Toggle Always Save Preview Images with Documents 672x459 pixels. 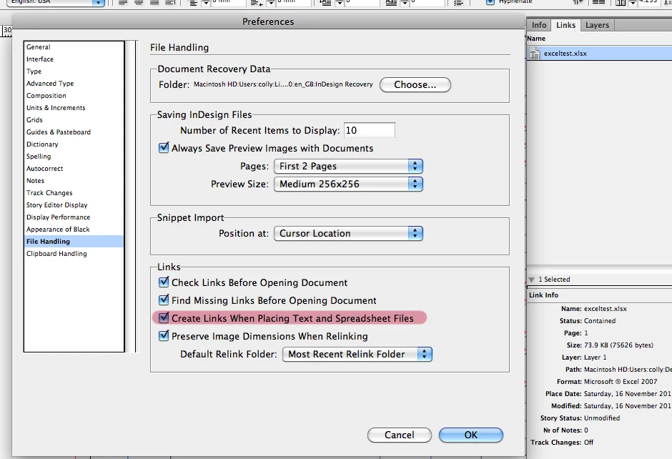coord(164,148)
